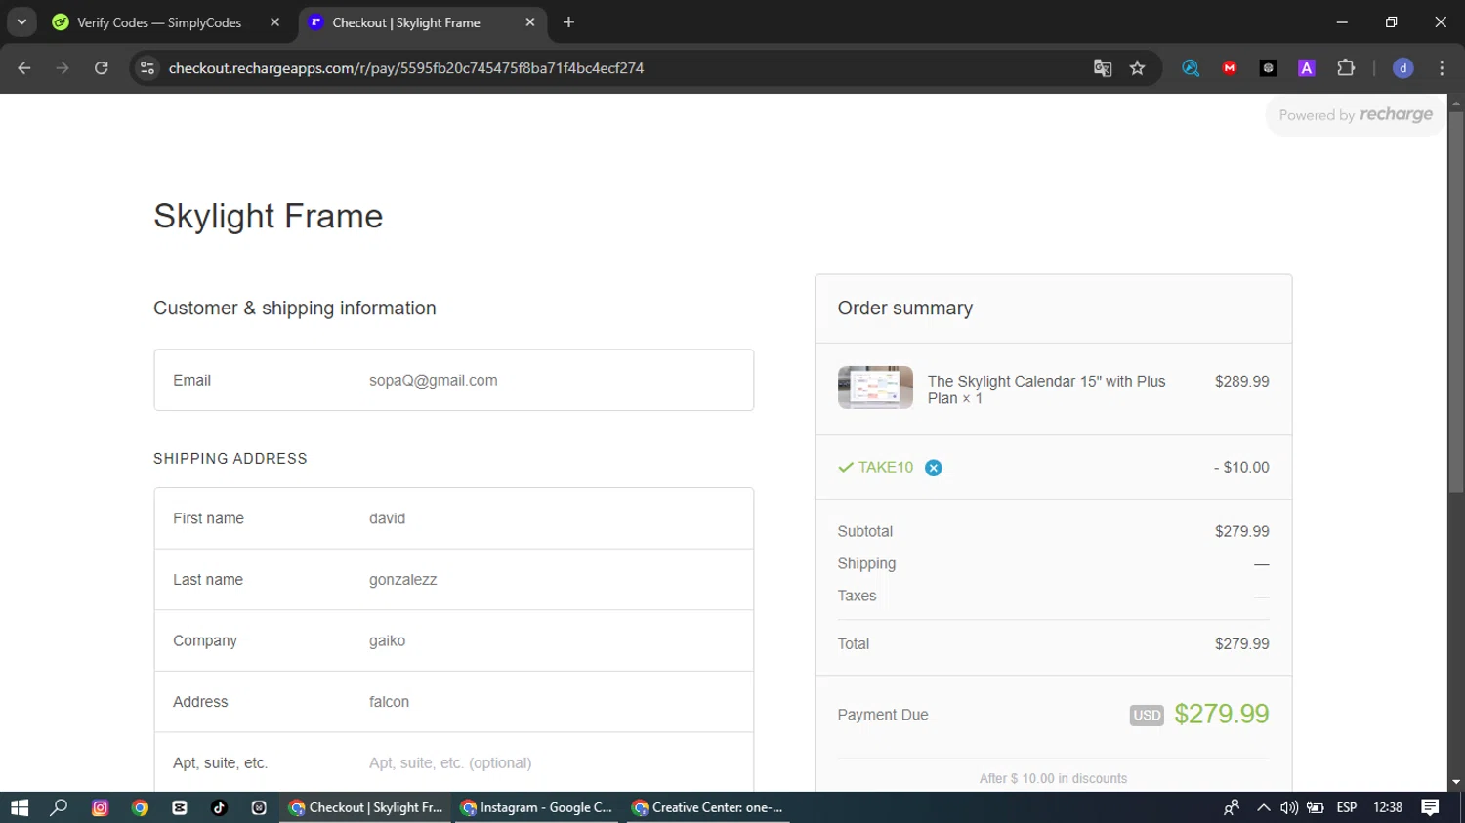View site information icon in address bar
Screen dimensions: 1465x823
point(147,68)
